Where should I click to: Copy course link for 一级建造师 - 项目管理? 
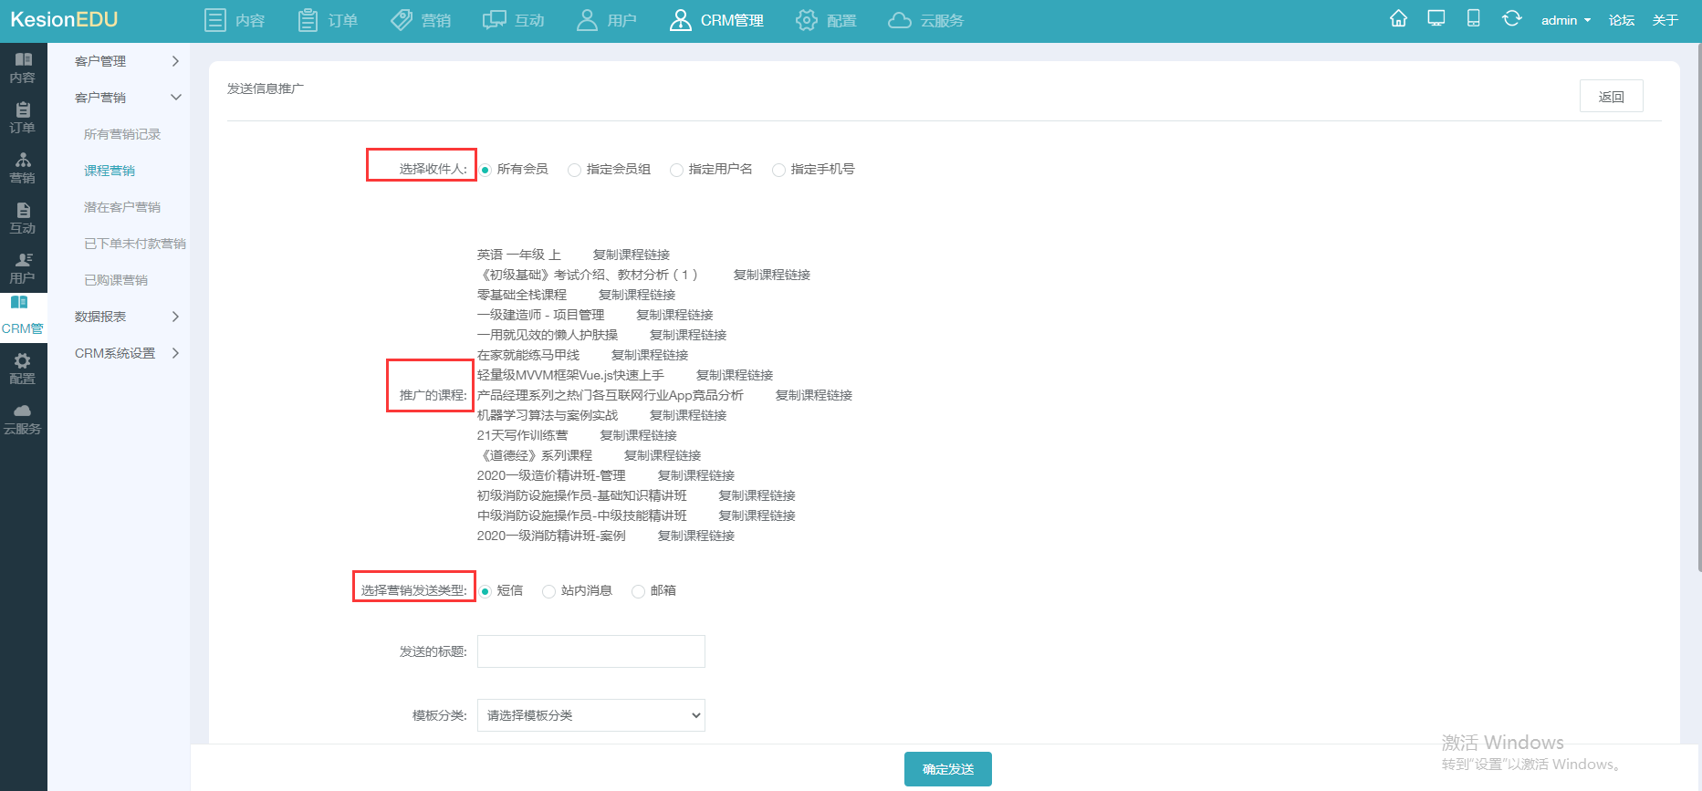(x=675, y=315)
